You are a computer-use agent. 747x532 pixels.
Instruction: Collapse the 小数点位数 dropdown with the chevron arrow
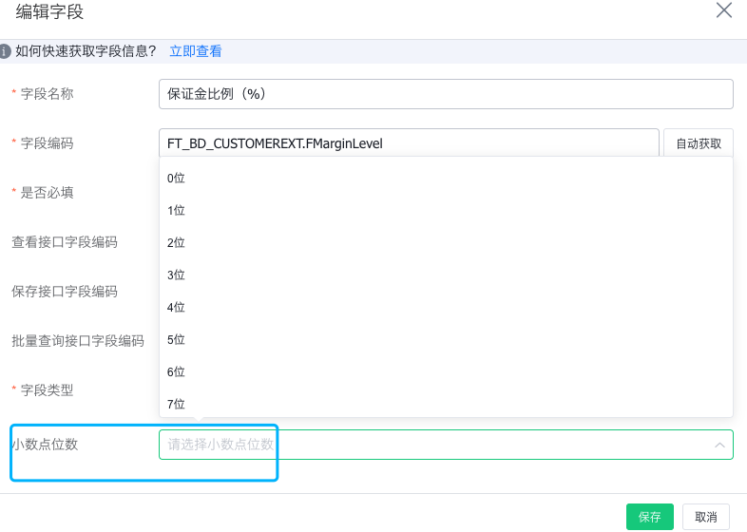tap(719, 445)
